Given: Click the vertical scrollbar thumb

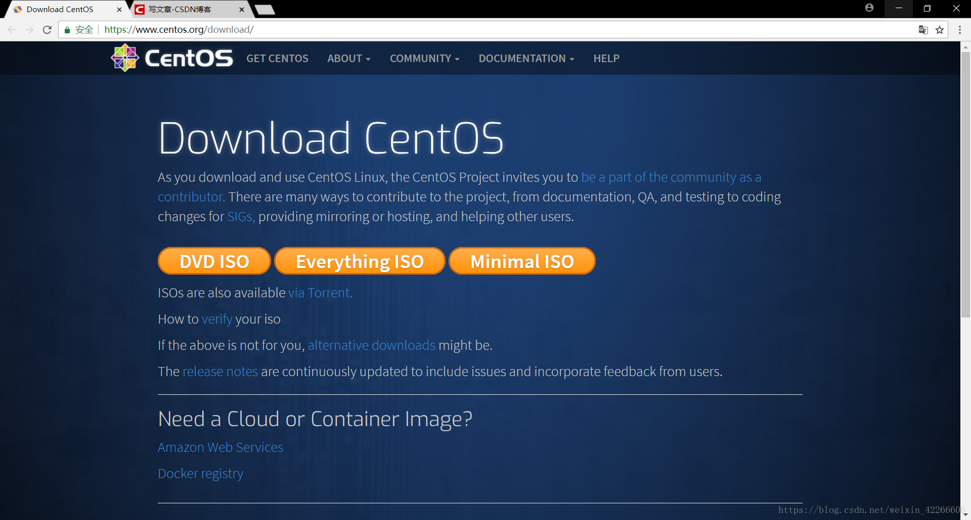Looking at the screenshot, I should coord(965,184).
